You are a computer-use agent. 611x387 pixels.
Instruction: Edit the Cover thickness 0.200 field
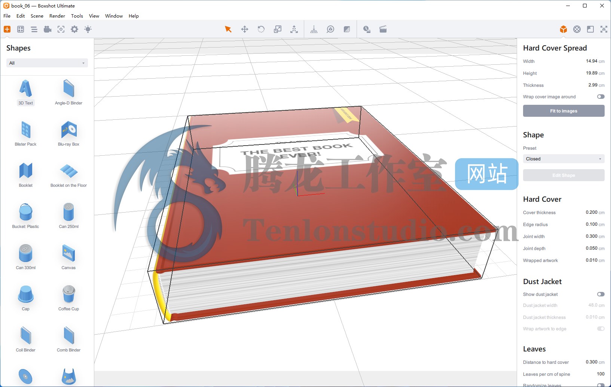coord(592,212)
